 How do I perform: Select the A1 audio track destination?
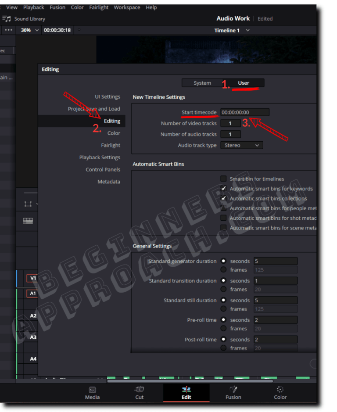(x=32, y=294)
